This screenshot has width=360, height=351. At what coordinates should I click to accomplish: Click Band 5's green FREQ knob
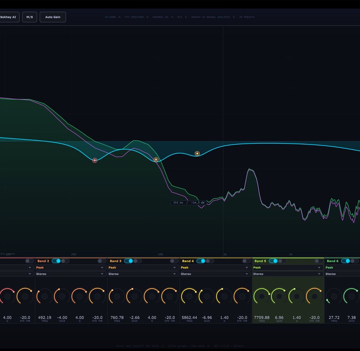pos(262,296)
